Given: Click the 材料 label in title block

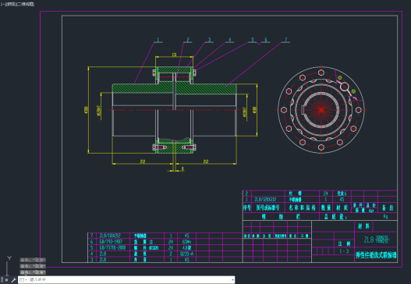Looking at the screenshot, I should tap(363, 226).
